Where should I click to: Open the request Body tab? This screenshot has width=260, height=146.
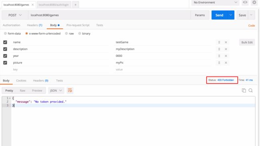(x=55, y=25)
